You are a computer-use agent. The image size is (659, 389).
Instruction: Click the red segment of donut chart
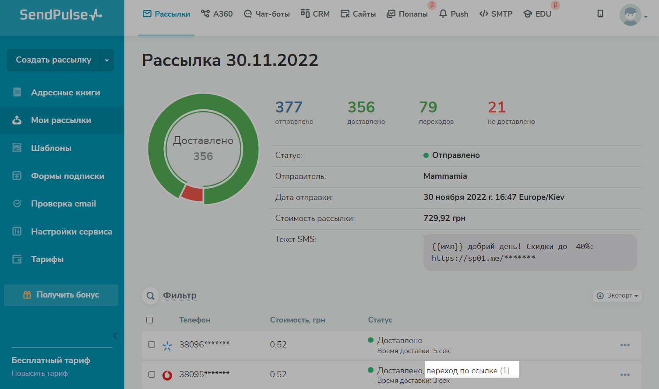193,193
